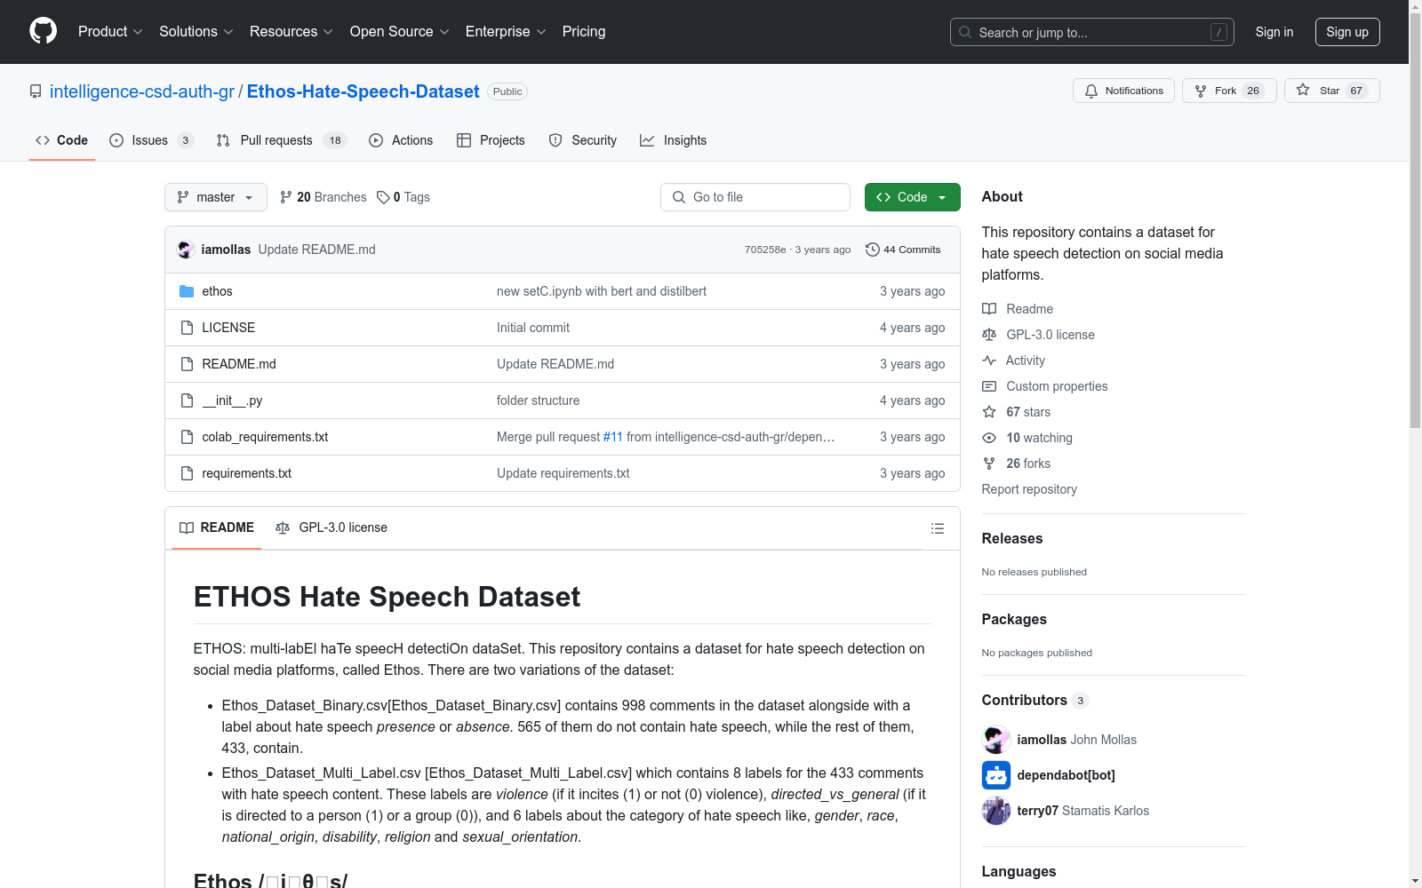This screenshot has height=888, width=1422.
Task: Star the repository
Action: click(1332, 91)
